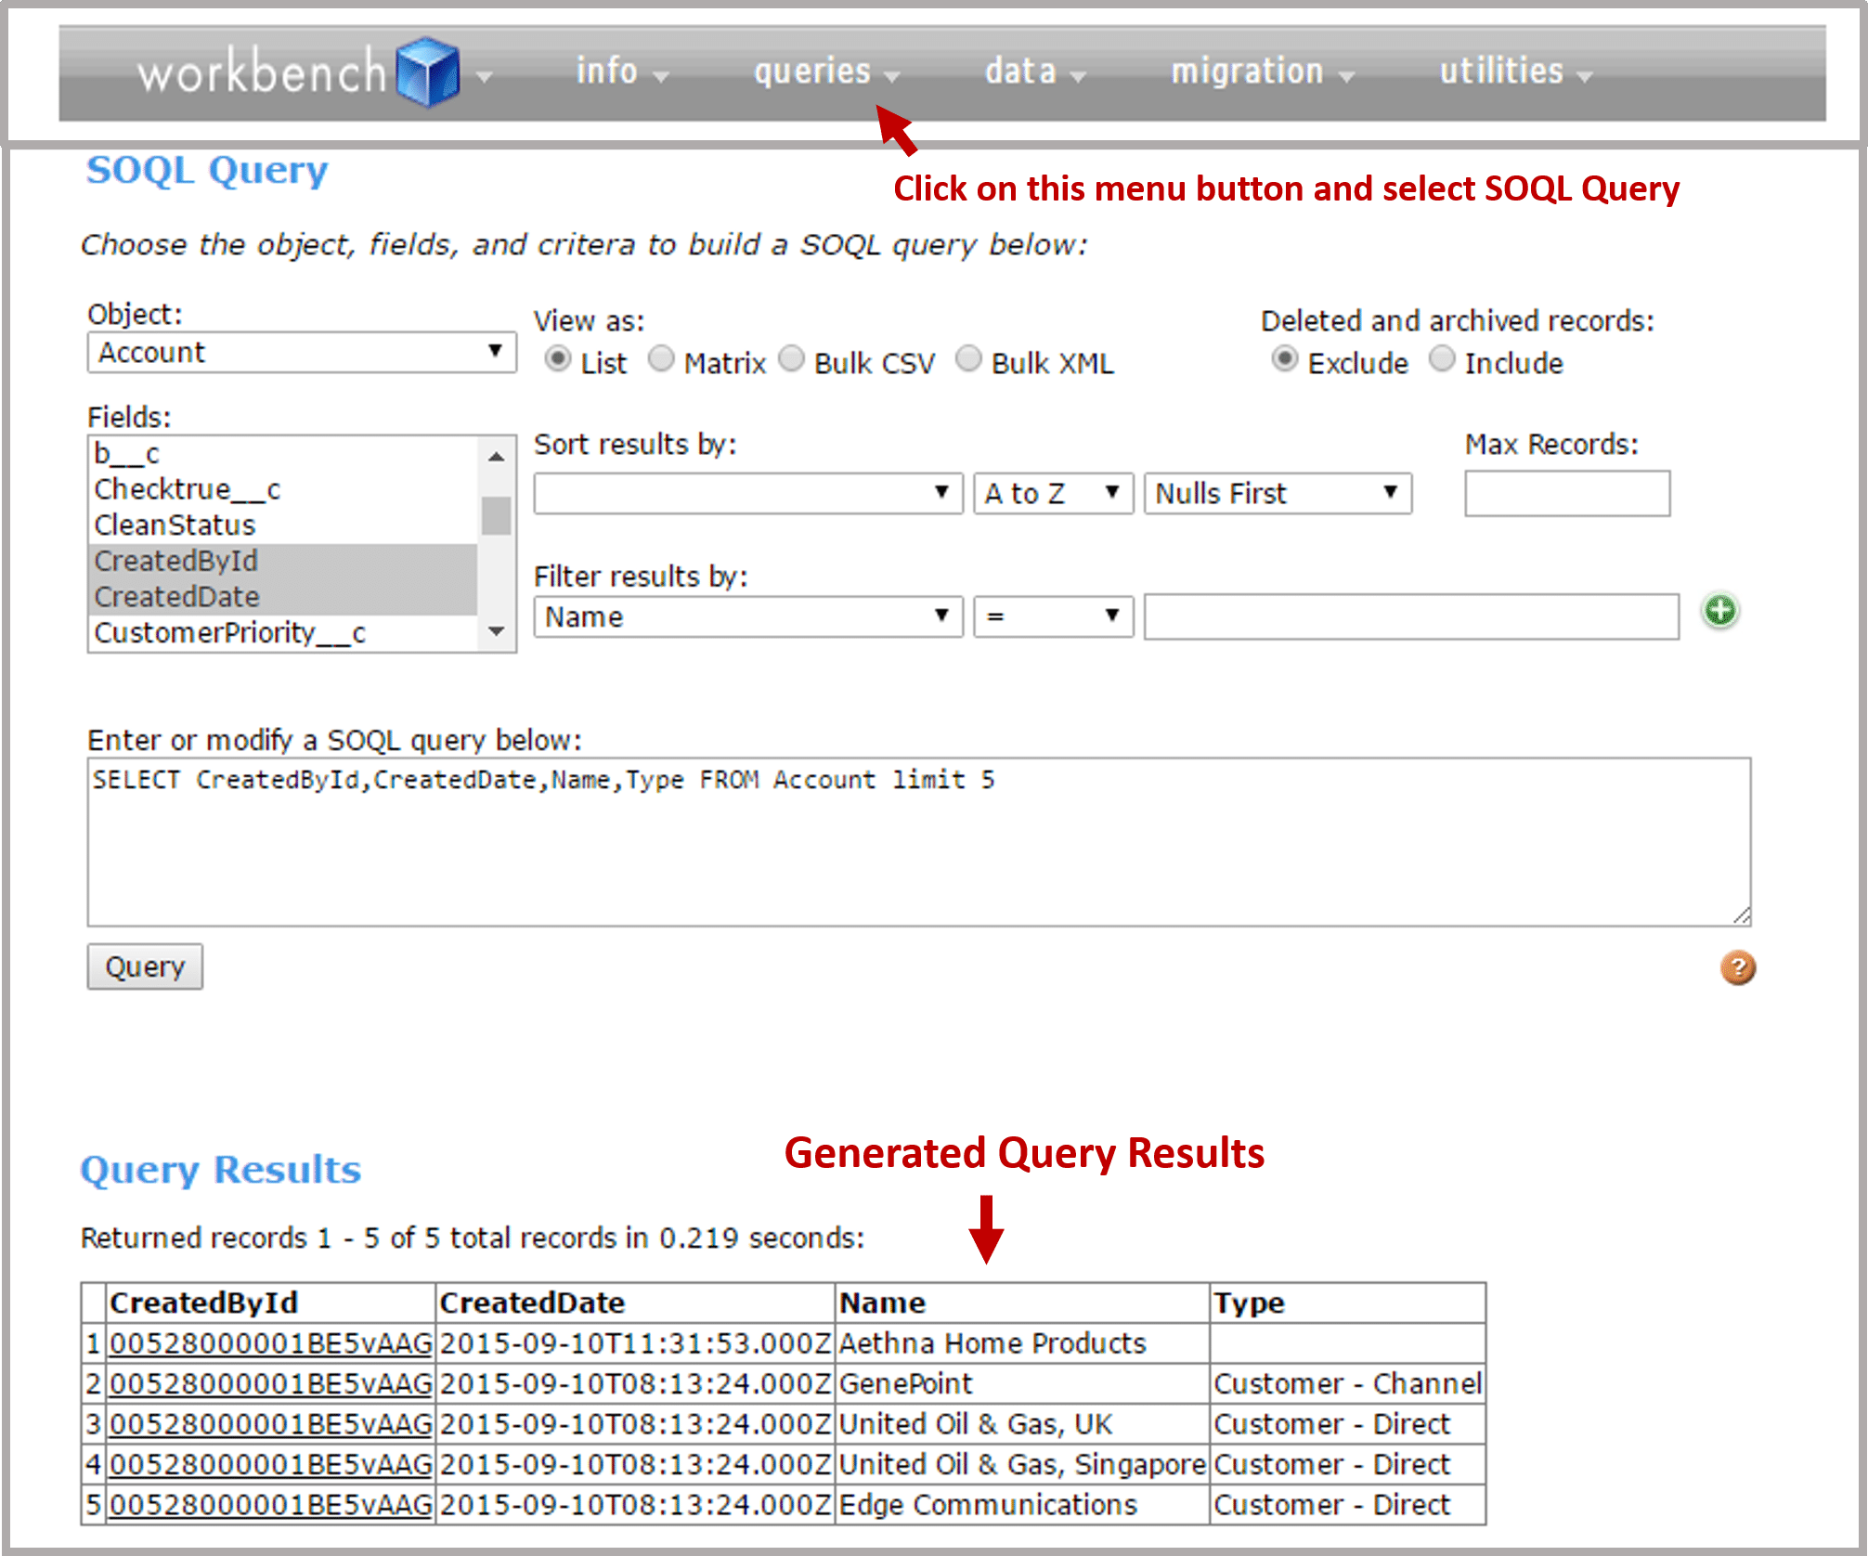Image resolution: width=1868 pixels, height=1556 pixels.
Task: Select CreatedDate in the Fields list
Action: 283,597
